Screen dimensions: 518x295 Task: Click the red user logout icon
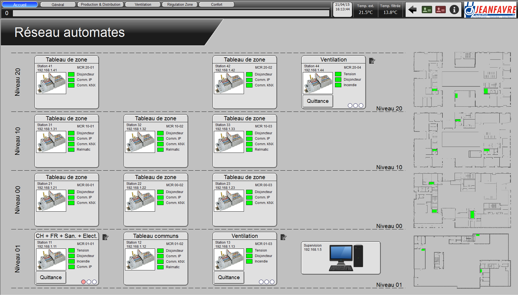tap(440, 10)
